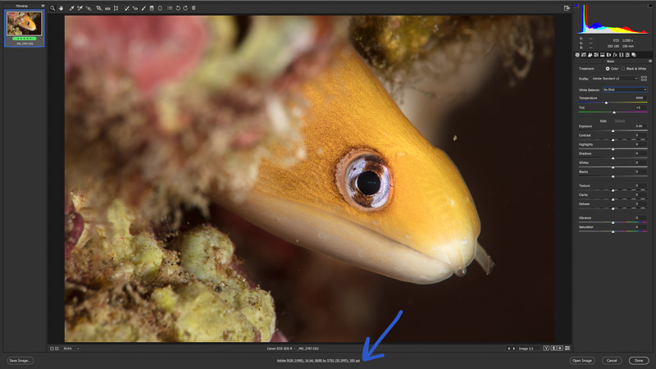Select the eel thumbnail in Filmstrip

point(24,24)
